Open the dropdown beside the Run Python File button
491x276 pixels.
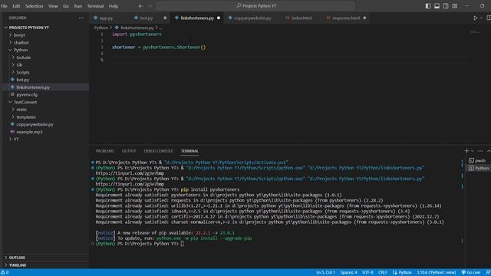pyautogui.click(x=481, y=18)
